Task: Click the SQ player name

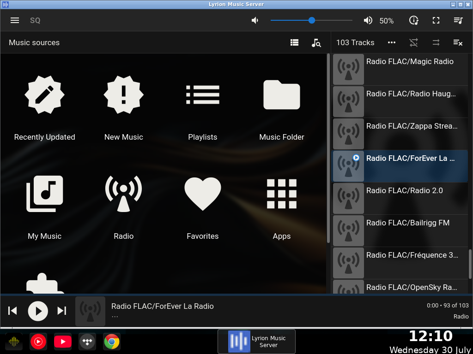Action: [35, 20]
